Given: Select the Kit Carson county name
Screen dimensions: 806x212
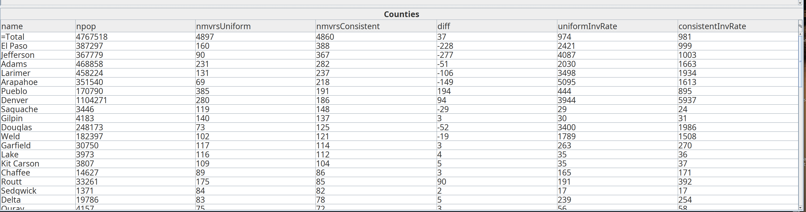Looking at the screenshot, I should coord(38,164).
